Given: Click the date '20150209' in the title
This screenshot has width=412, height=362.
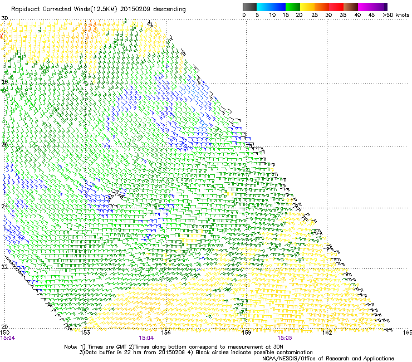Looking at the screenshot, I should coord(135,9).
